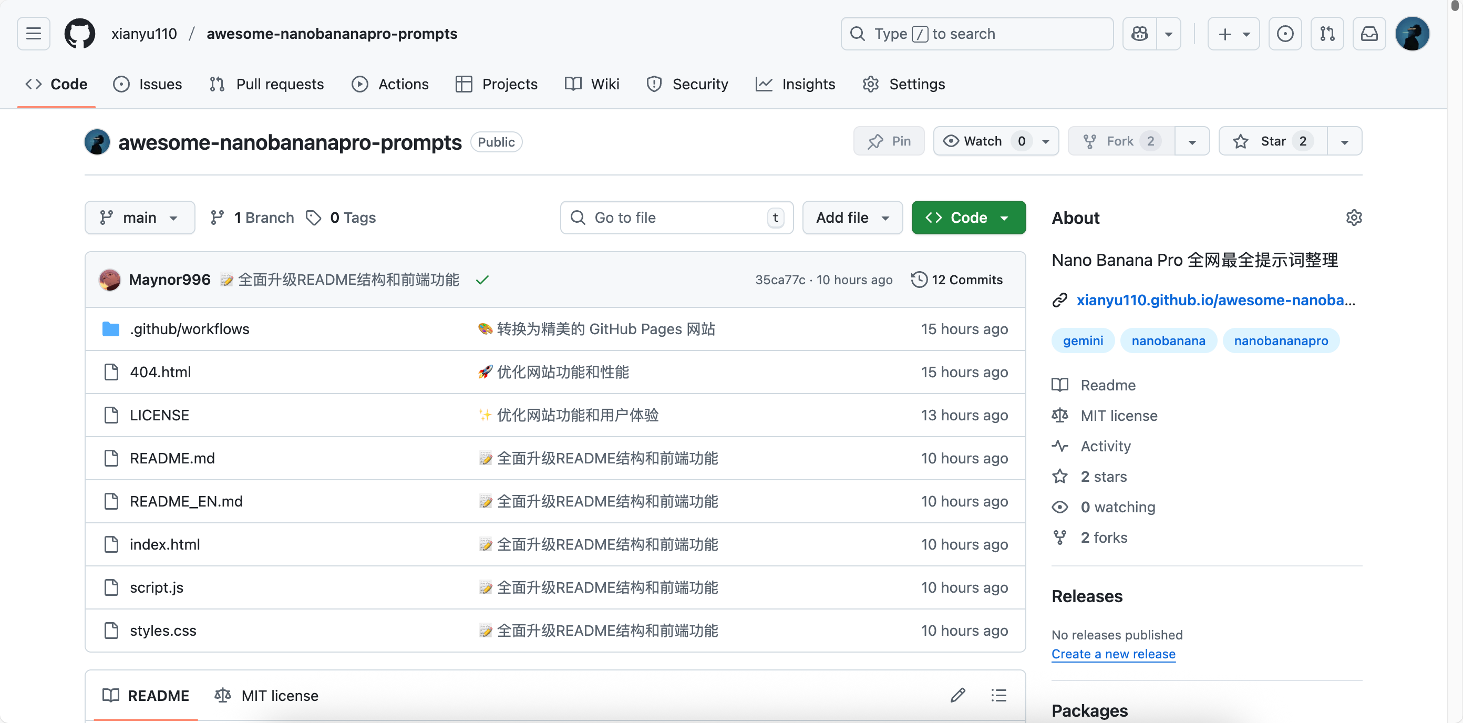Expand the Add file dropdown

click(x=852, y=218)
